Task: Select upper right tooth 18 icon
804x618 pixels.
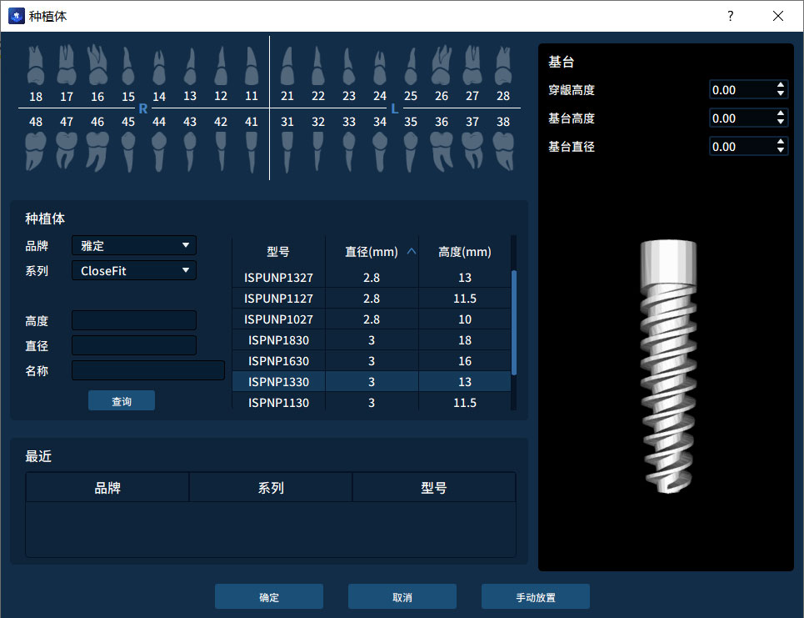Action: (x=36, y=66)
